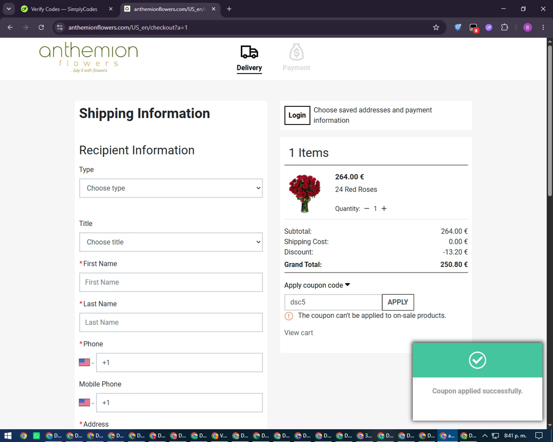Close the Verify Codes — SimplyCodes tab
The width and height of the screenshot is (553, 442).
111,9
